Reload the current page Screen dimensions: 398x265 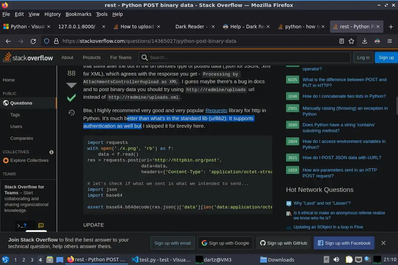33,41
